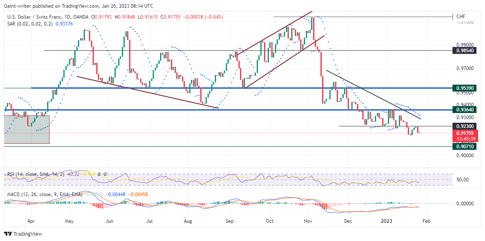
Task: Select the MACD (12, 26, close, 9) indicator label
Action: tap(45, 194)
